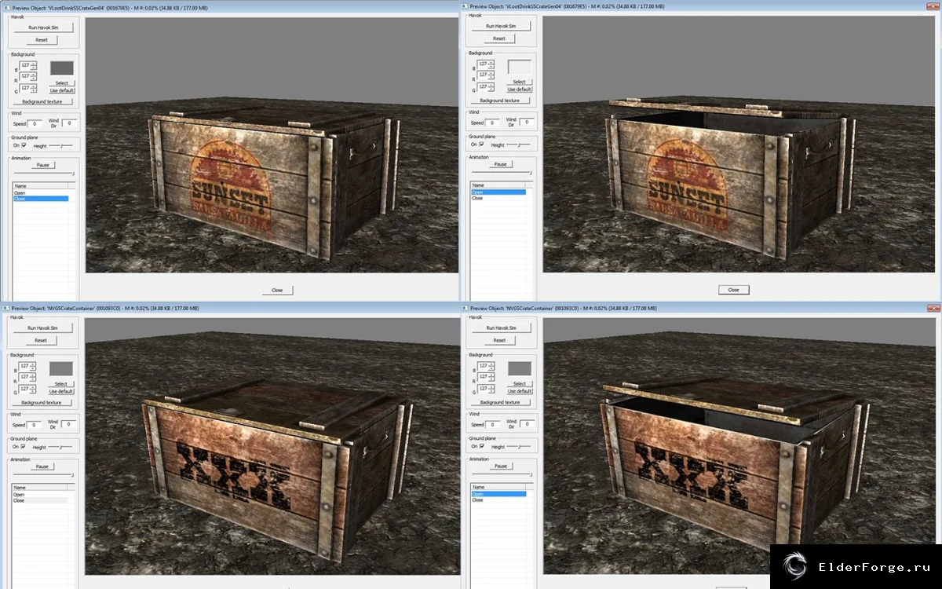Select Open animation row in closed XXX crate window
Screen dimensions: 942x589
41,495
